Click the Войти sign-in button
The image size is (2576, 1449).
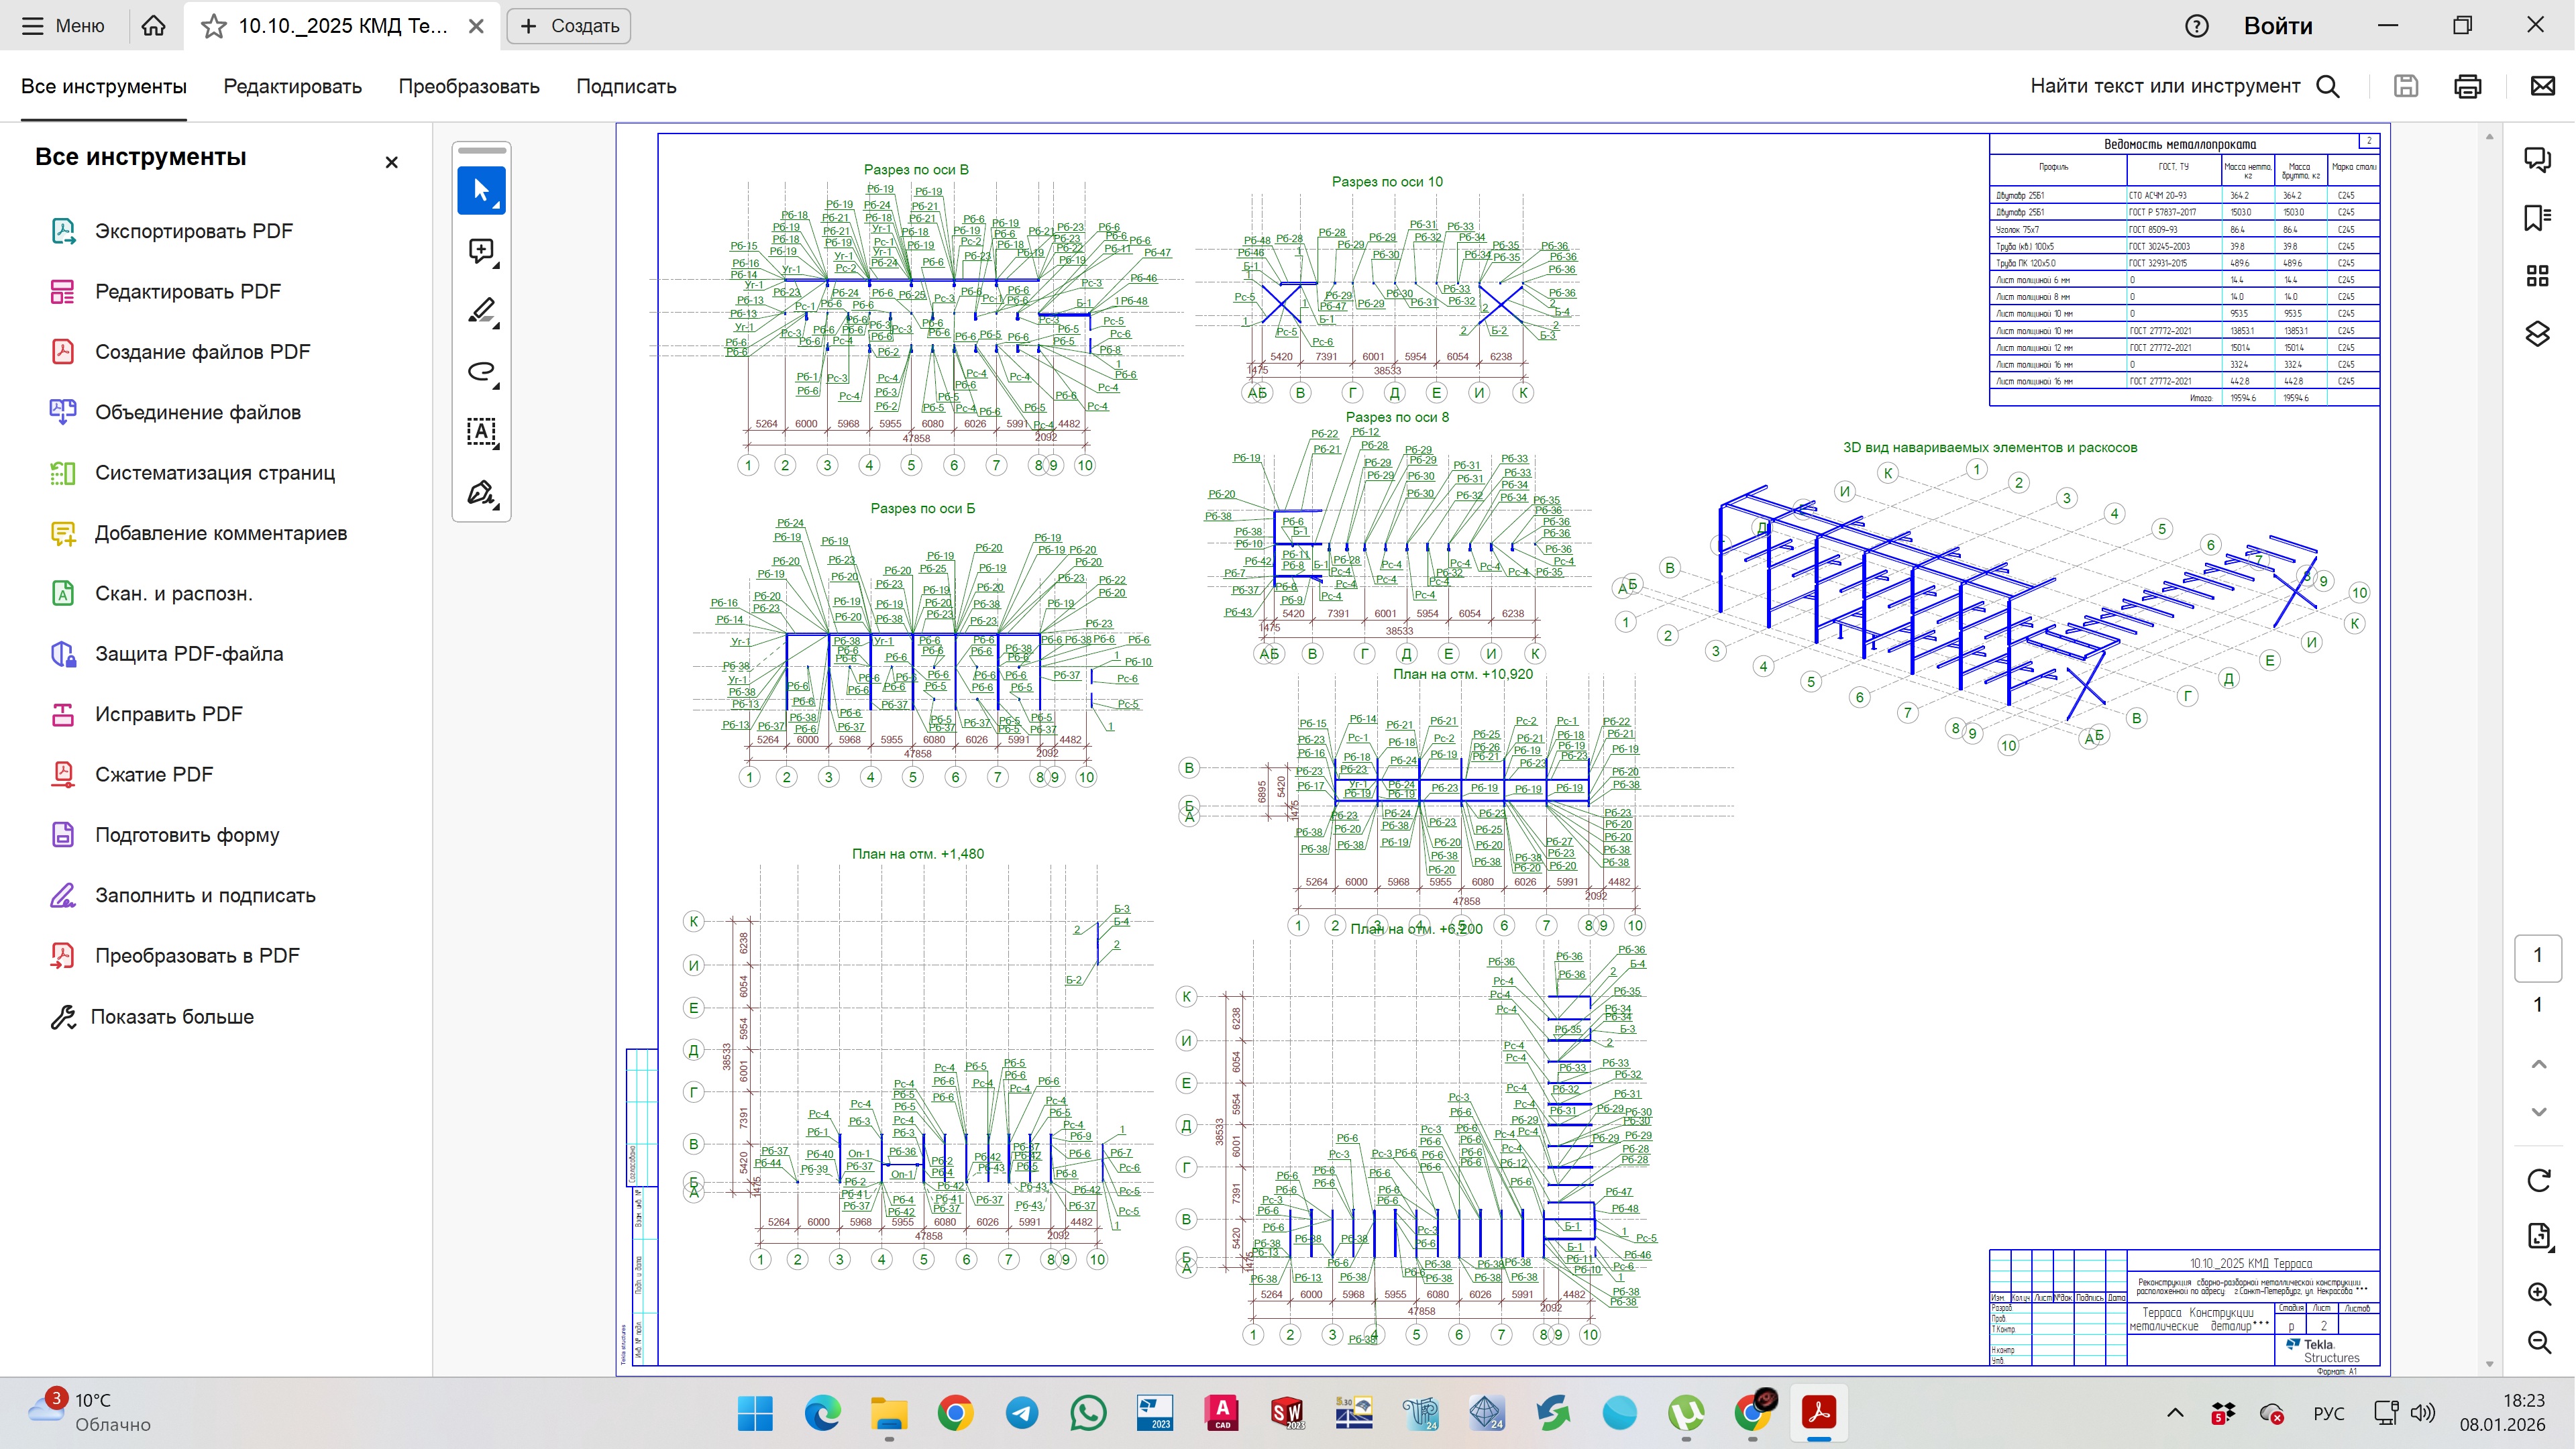point(2278,26)
